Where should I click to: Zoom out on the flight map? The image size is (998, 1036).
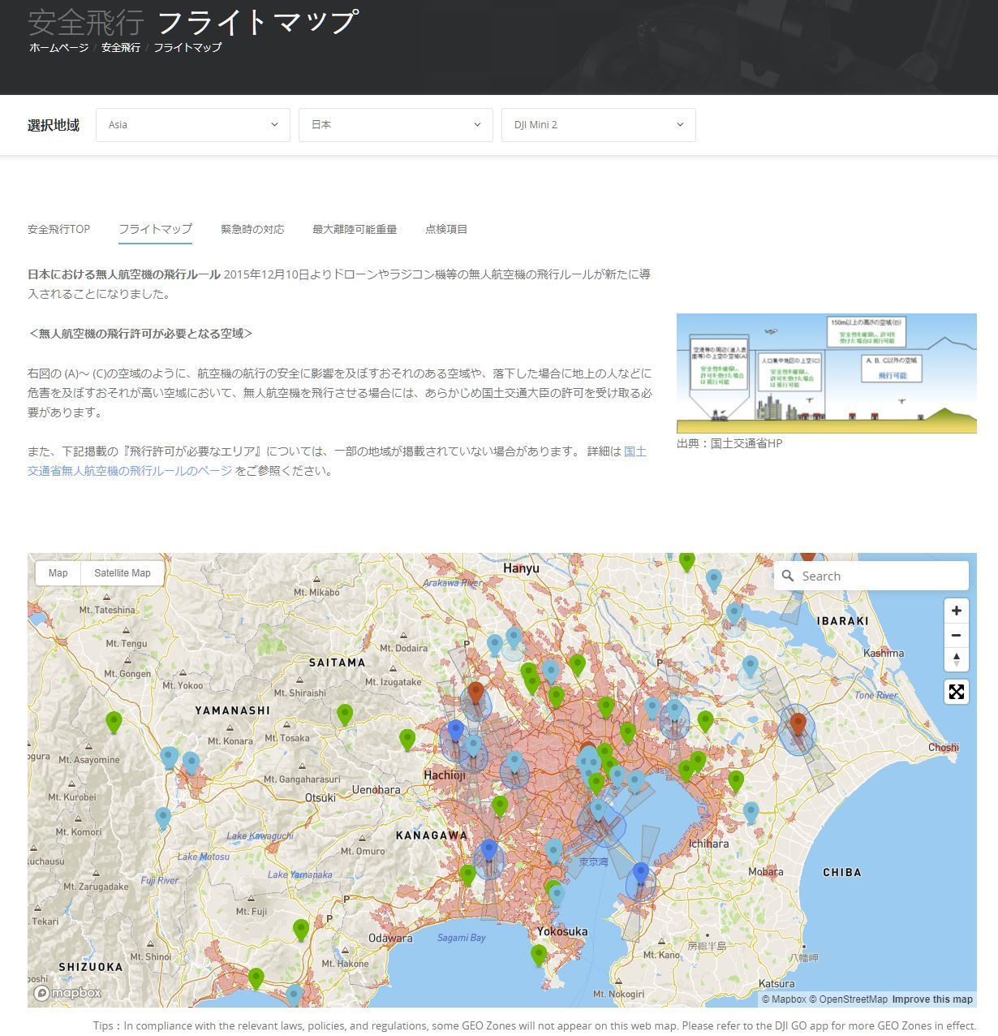coord(956,635)
